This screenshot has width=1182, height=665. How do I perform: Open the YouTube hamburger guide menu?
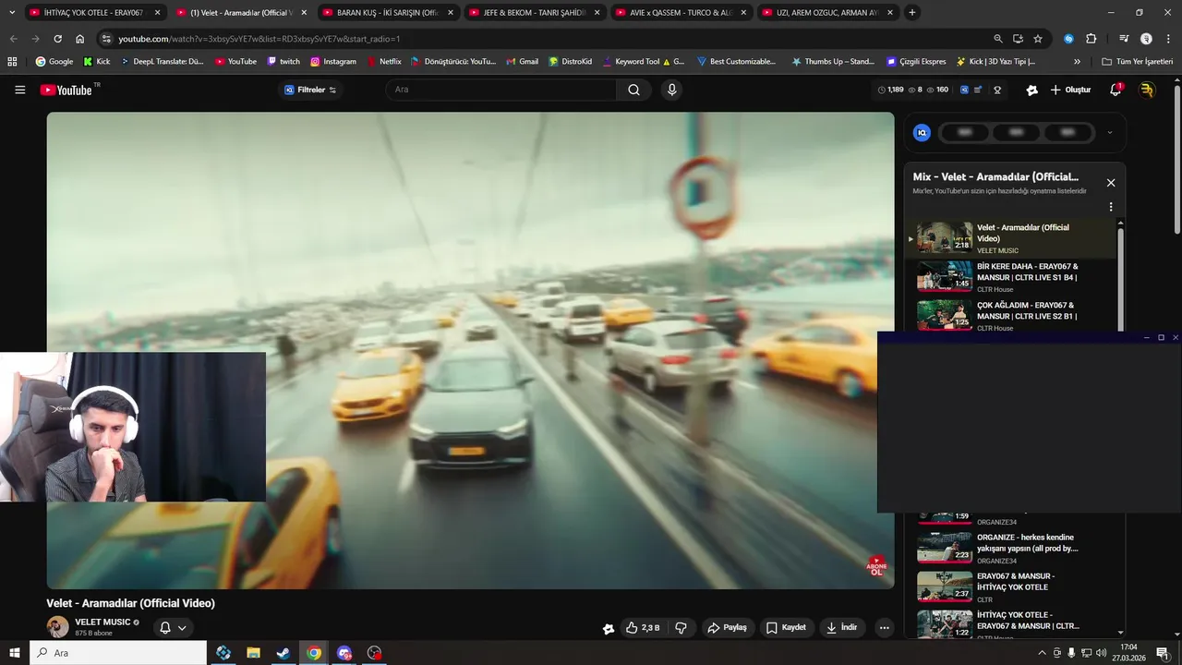pos(19,90)
